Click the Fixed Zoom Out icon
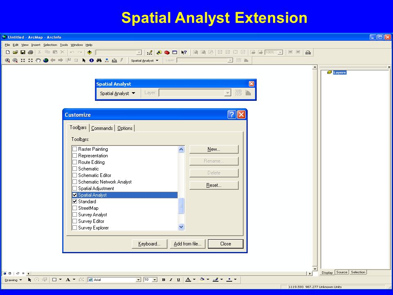Image resolution: width=393 pixels, height=295 pixels. click(30, 61)
